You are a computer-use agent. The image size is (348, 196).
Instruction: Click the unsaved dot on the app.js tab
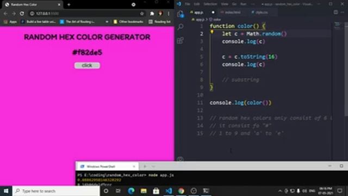point(213,13)
